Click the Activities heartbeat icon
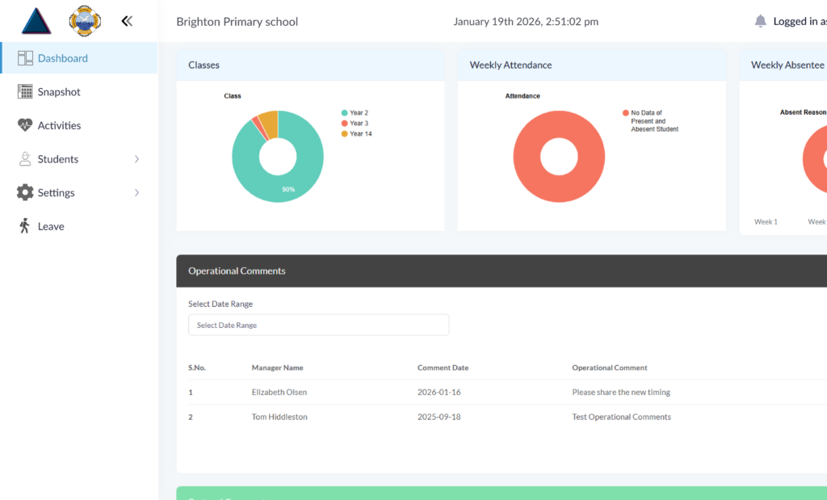The width and height of the screenshot is (827, 500). click(x=25, y=125)
